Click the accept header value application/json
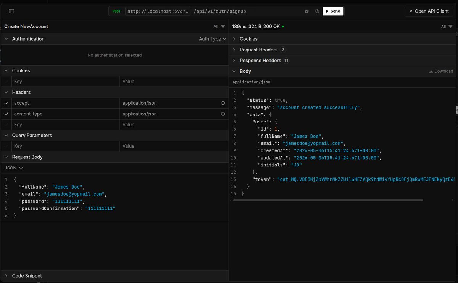Screen dimensions: 458x283 pyautogui.click(x=140, y=103)
